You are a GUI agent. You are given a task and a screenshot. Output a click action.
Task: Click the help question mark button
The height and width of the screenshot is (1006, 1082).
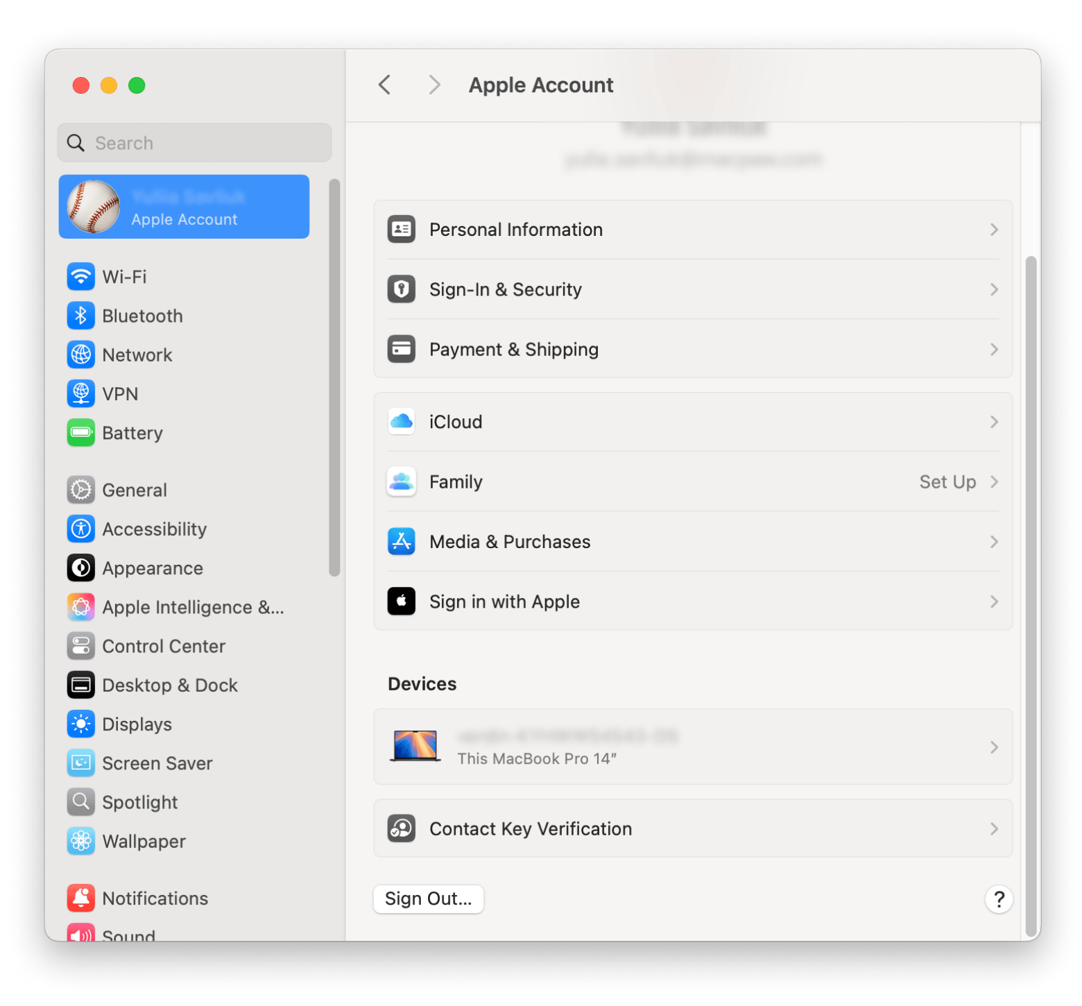999,899
